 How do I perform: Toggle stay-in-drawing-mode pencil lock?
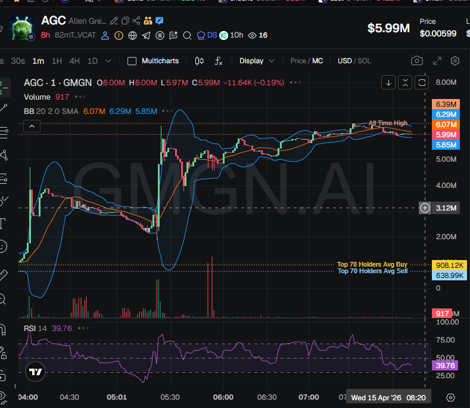click(3, 353)
